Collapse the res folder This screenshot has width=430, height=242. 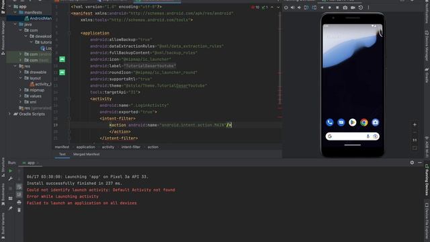pyautogui.click(x=15, y=66)
